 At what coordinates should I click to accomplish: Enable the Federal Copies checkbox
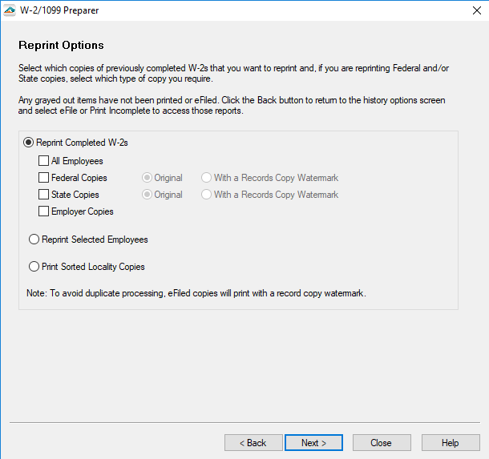(43, 178)
